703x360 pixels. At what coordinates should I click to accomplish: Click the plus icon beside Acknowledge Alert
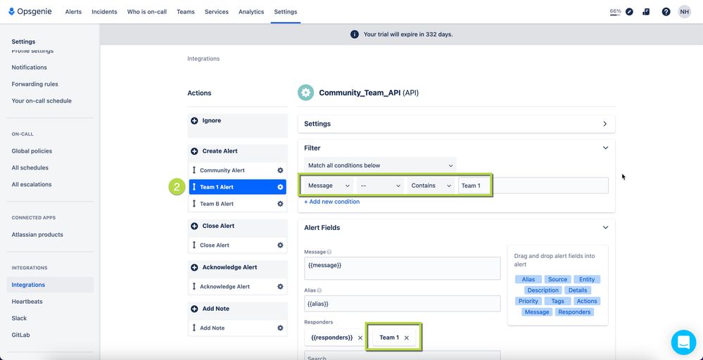195,267
